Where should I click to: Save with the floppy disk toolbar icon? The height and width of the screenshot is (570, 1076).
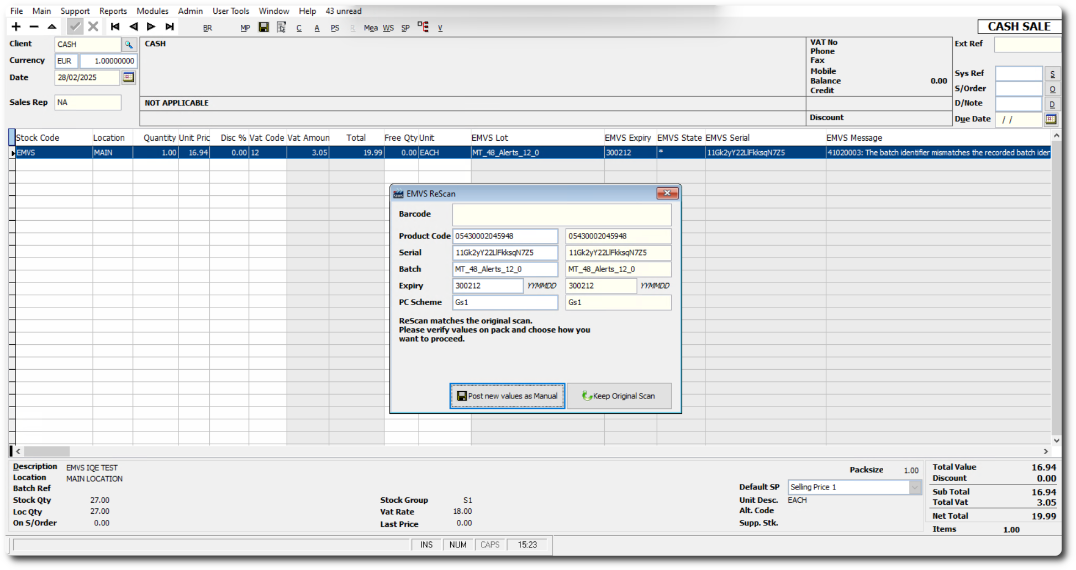[x=263, y=26]
